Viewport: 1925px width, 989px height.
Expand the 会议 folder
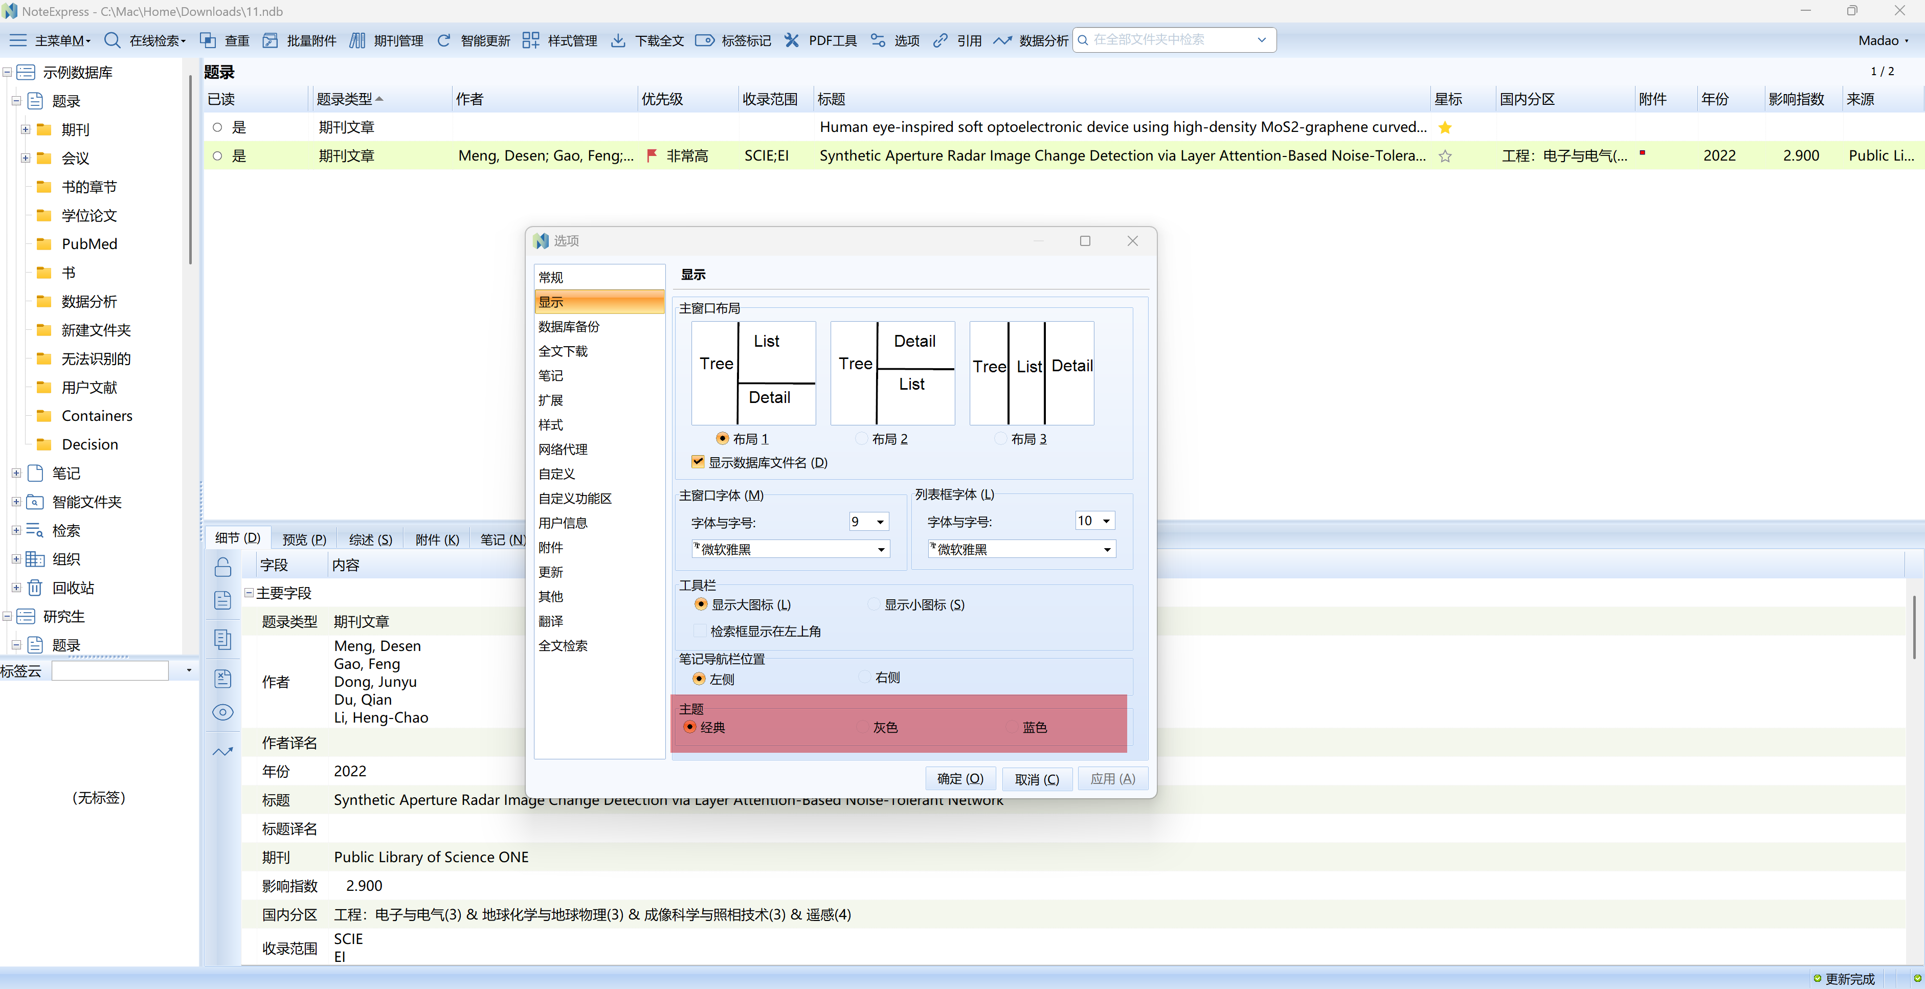click(x=26, y=158)
